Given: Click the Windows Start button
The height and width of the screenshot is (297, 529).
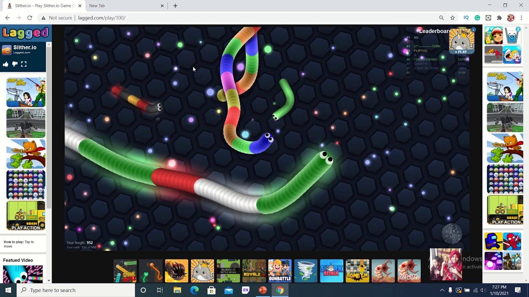Looking at the screenshot, I should (8, 290).
